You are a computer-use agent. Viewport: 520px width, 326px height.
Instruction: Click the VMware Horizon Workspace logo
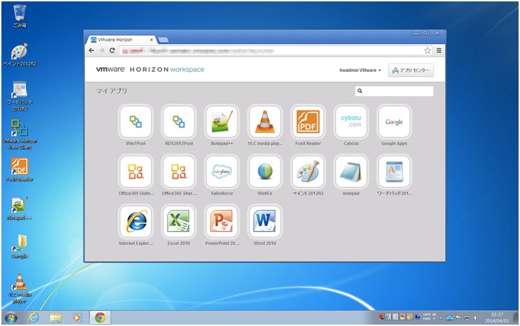[x=150, y=70]
